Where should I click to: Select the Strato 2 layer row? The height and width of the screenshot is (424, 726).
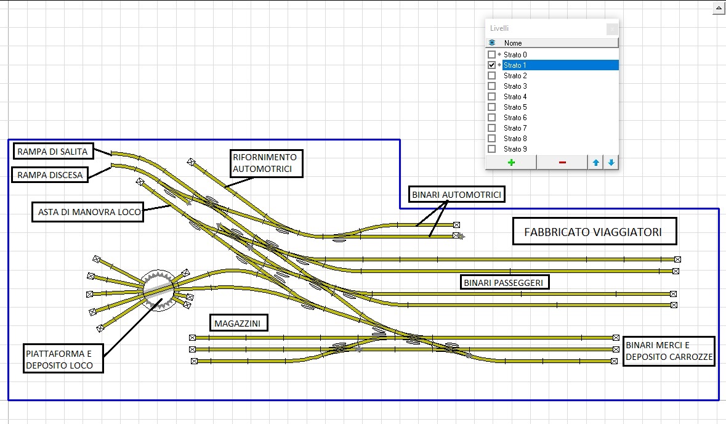[x=515, y=76]
